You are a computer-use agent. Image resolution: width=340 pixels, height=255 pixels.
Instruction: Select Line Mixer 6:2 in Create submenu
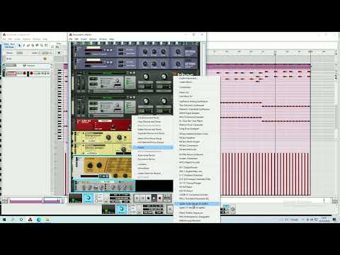[197, 96]
